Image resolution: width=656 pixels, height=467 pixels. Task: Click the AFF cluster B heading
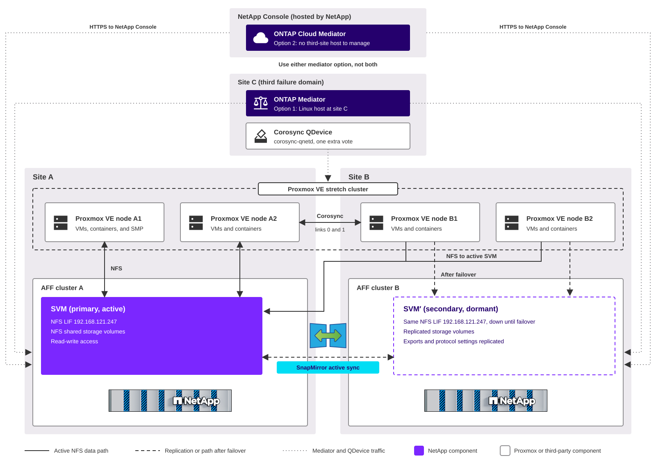pos(378,288)
